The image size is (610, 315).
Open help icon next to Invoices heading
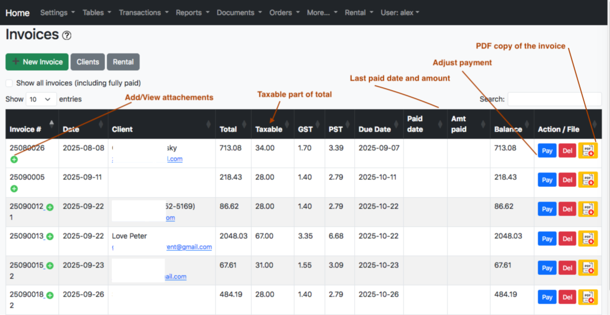pos(67,36)
